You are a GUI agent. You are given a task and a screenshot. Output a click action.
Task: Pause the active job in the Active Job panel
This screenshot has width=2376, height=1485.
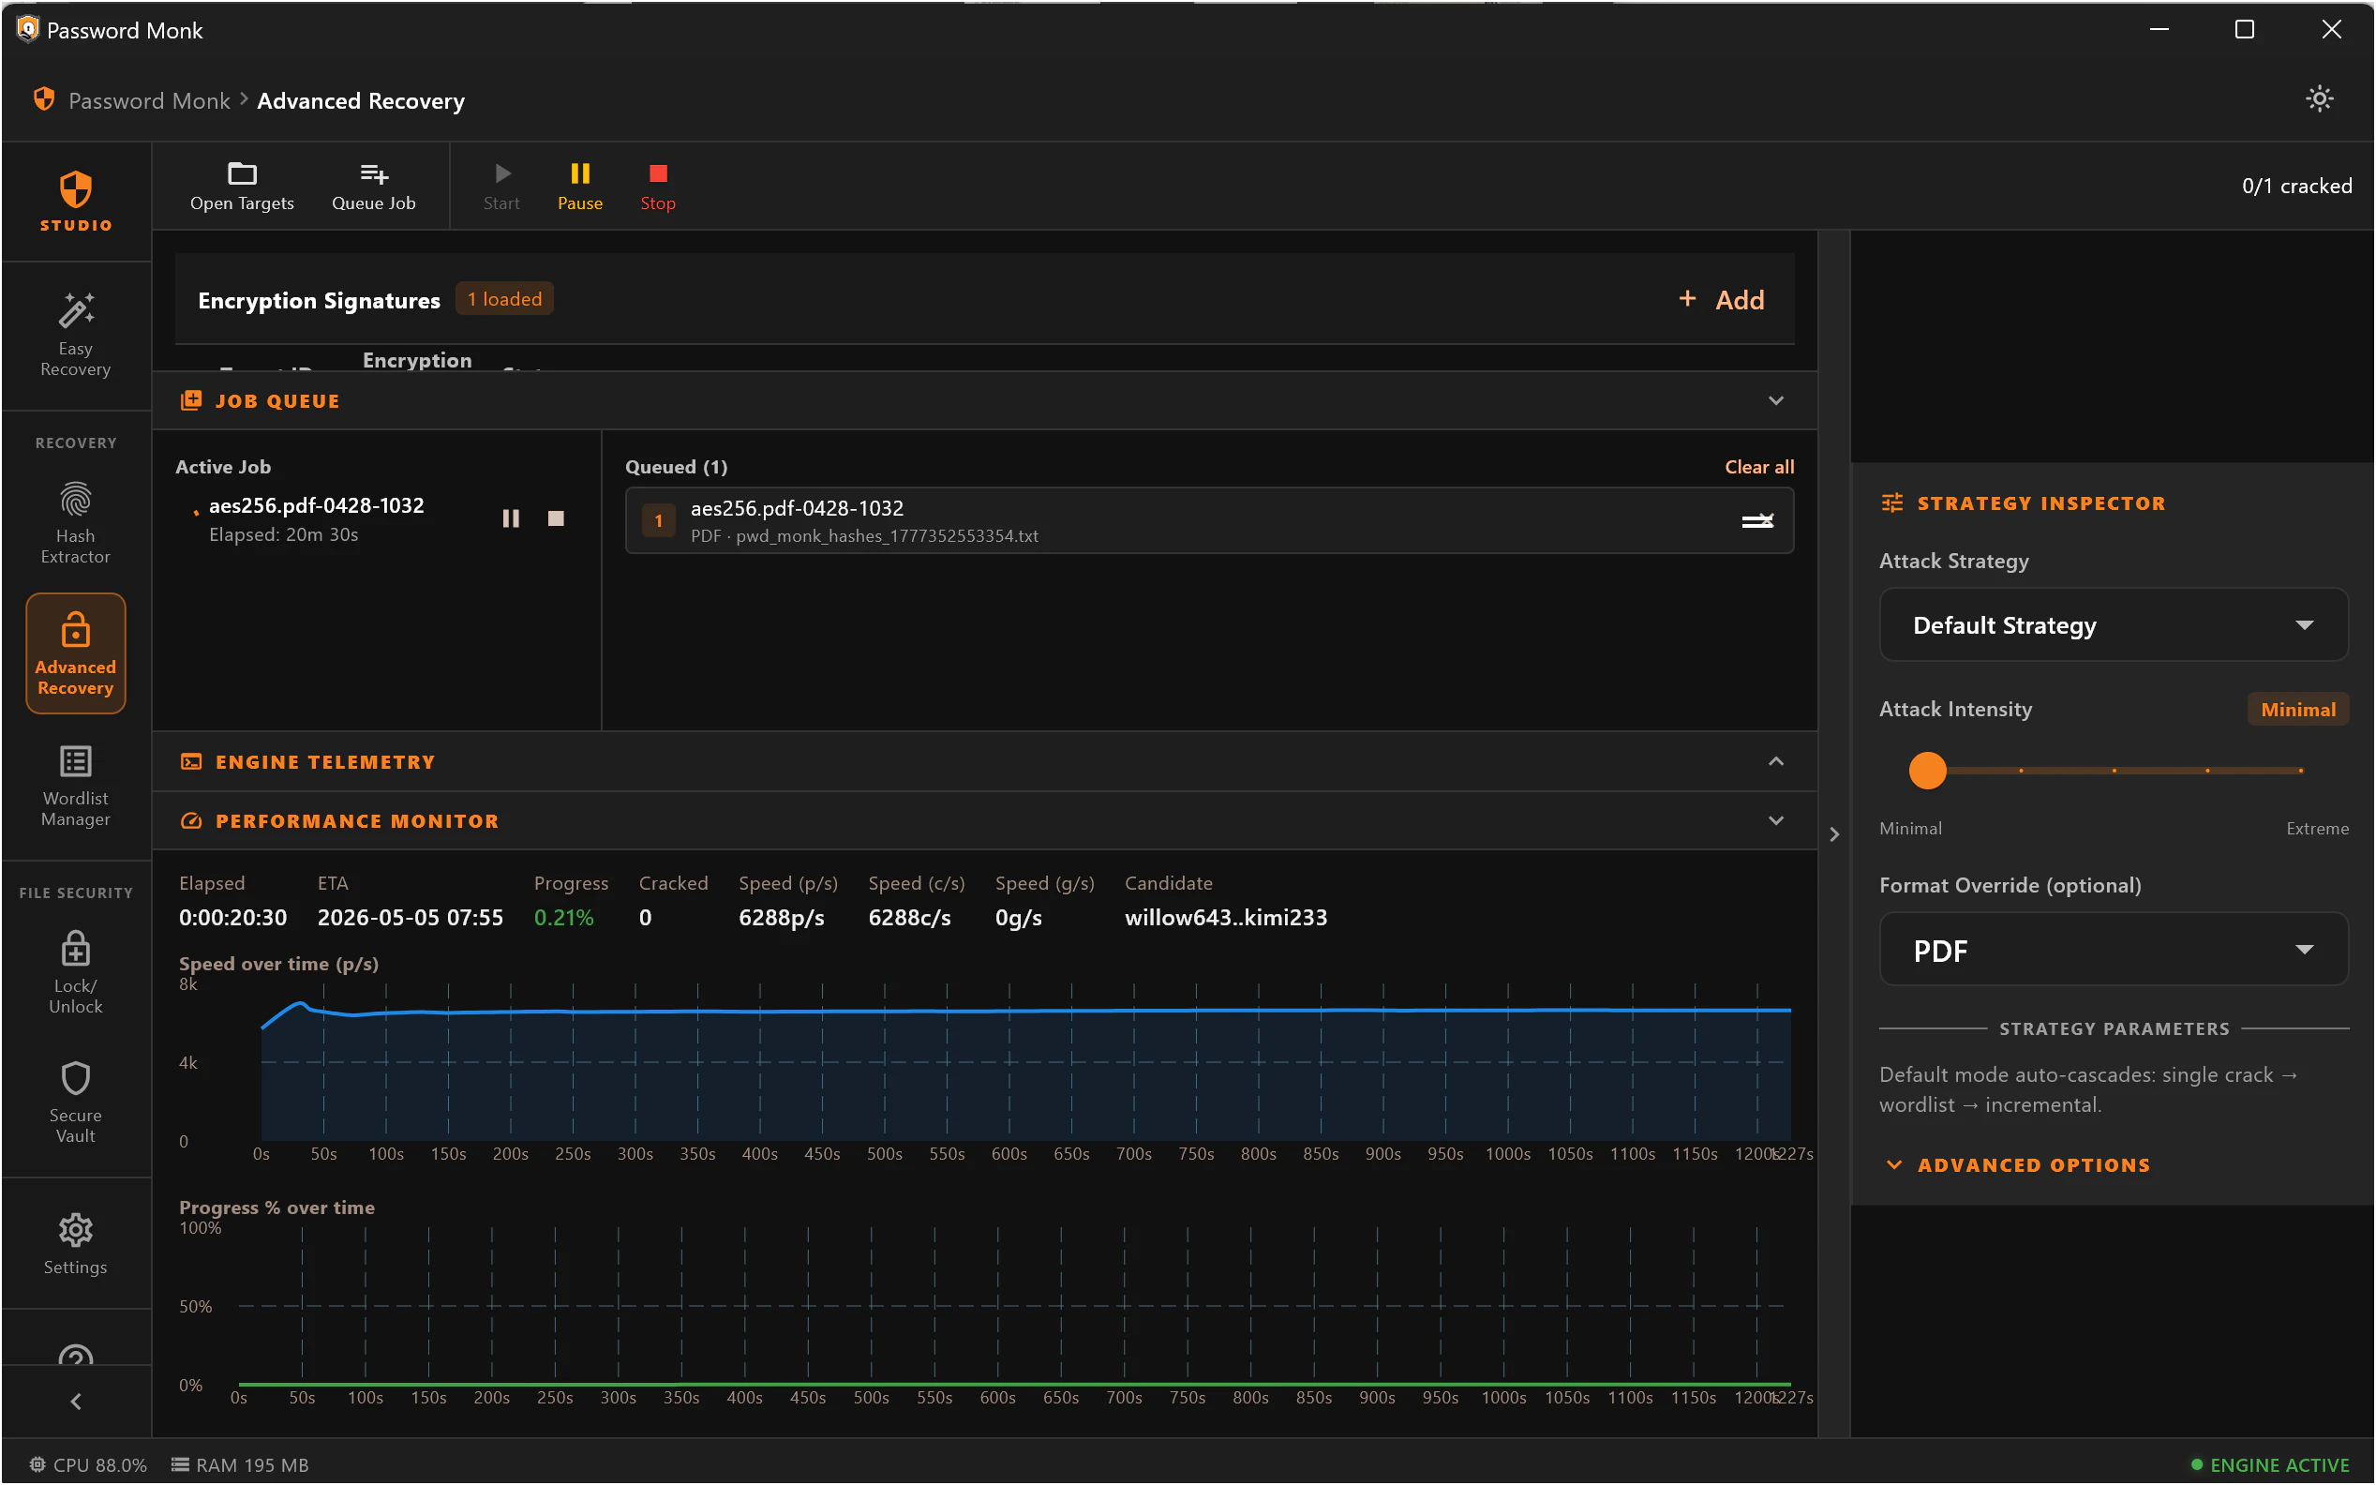point(511,517)
